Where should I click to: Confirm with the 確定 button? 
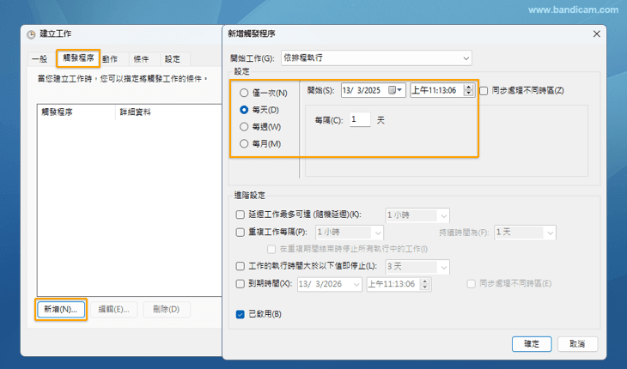click(531, 343)
